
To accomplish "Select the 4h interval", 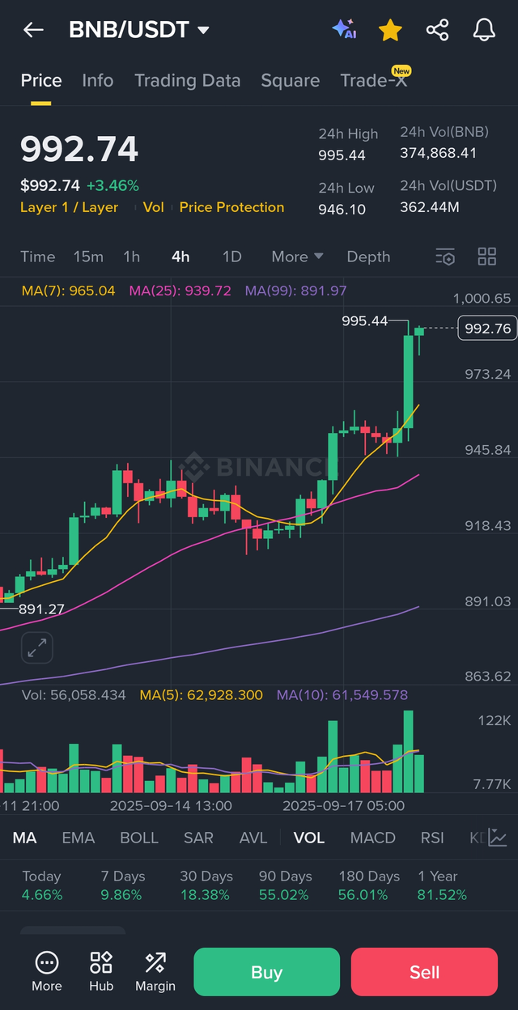I will pos(180,257).
